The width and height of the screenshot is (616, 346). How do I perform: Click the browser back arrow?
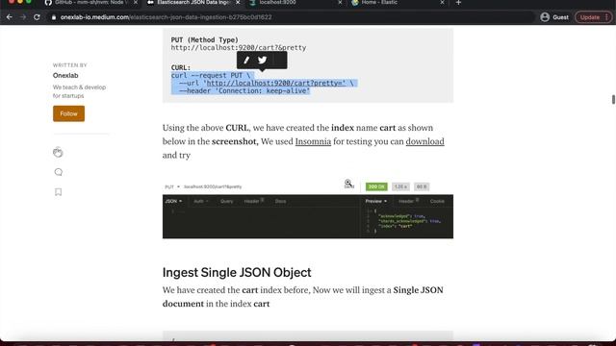9,17
